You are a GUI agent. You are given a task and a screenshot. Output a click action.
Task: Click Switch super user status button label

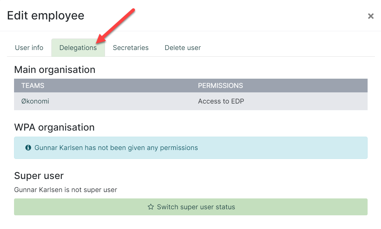point(196,207)
